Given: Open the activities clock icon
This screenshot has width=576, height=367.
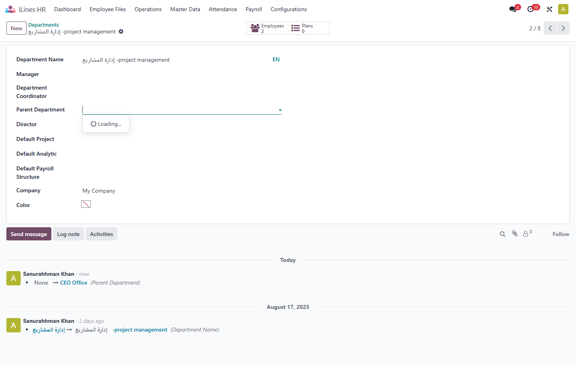Looking at the screenshot, I should (530, 9).
